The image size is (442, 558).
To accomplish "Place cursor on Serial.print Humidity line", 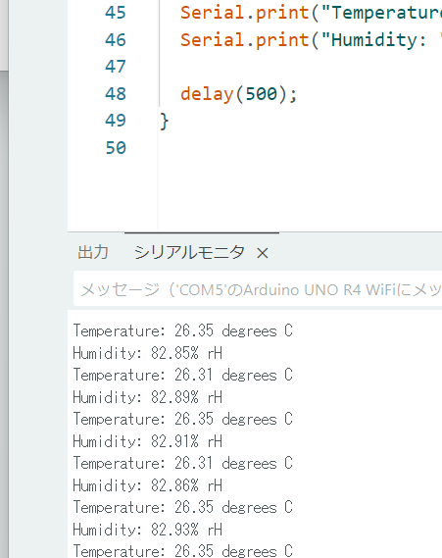I will pos(311,40).
